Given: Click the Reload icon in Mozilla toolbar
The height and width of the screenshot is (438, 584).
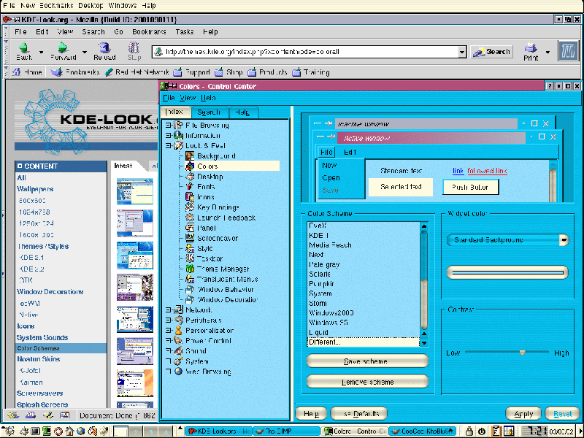Looking at the screenshot, I should (x=104, y=47).
